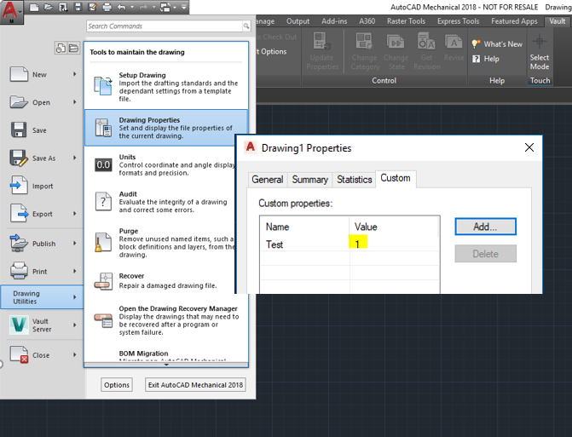Select Save in the application menu
The height and width of the screenshot is (437, 572).
40,130
